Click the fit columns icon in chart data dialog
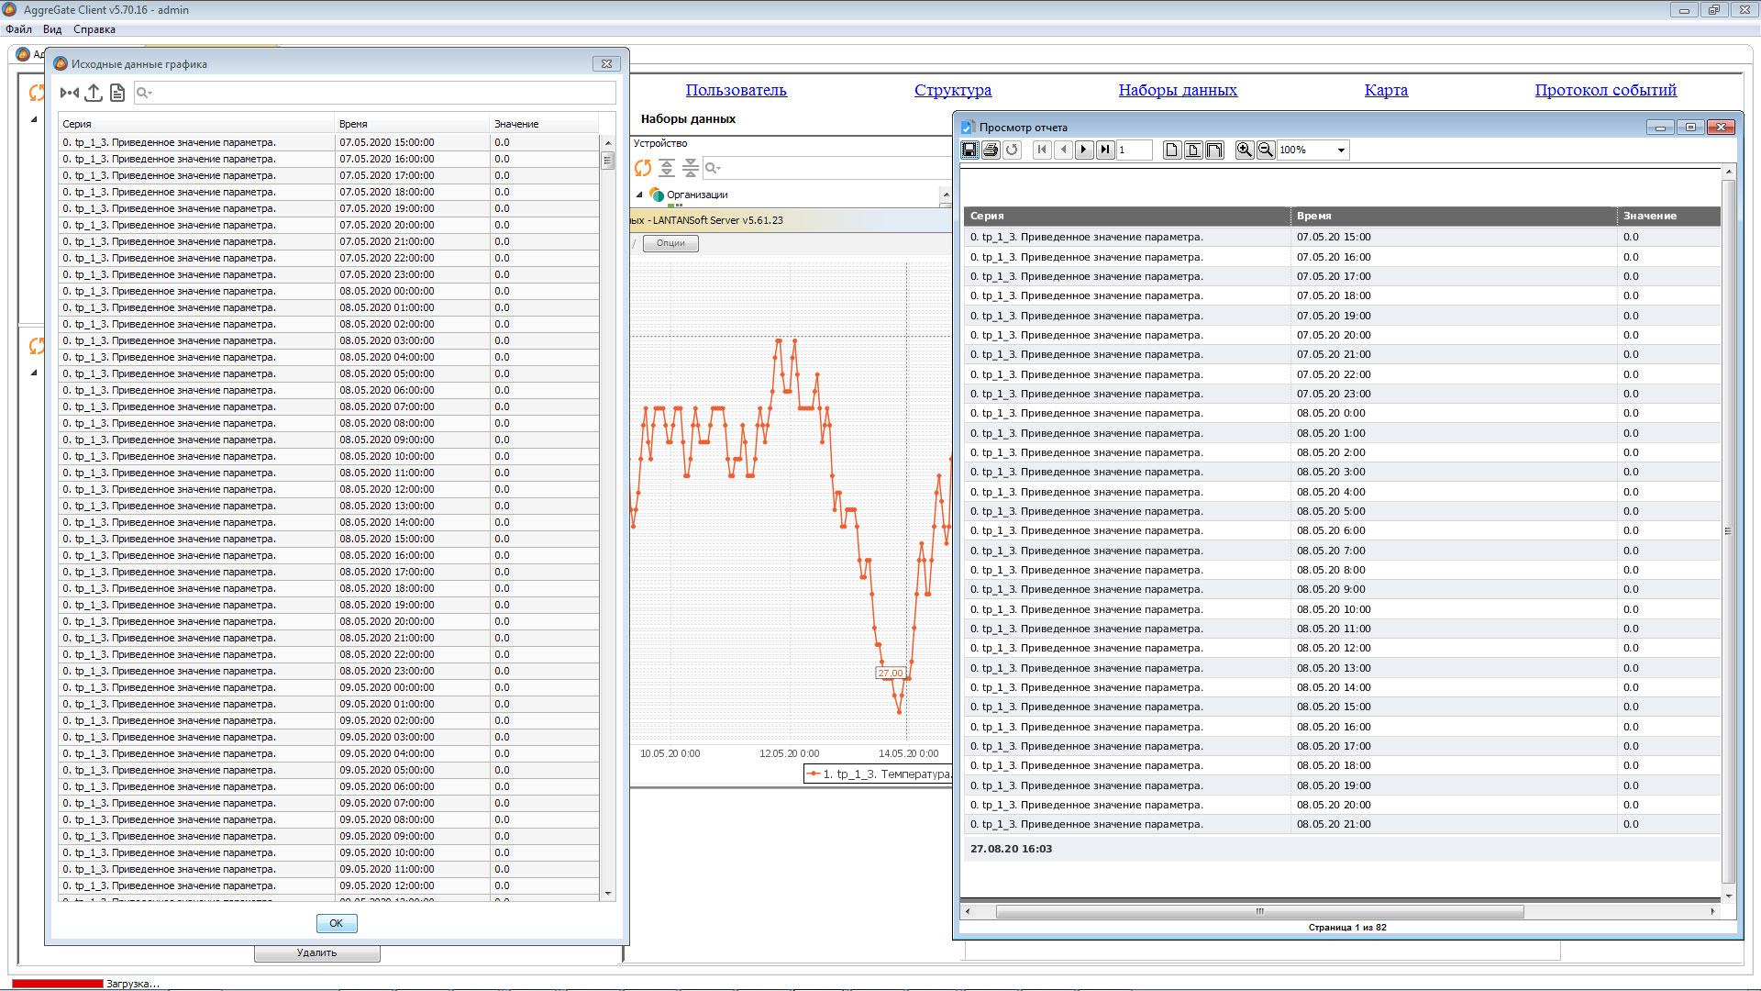1761x991 pixels. click(70, 93)
